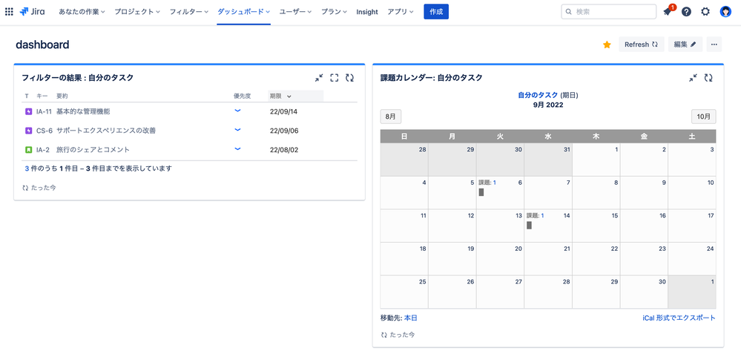Click the Refresh dashboard button

pyautogui.click(x=642, y=45)
